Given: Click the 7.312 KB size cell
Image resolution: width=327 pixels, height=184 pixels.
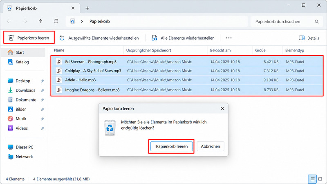Looking at the screenshot, I should (271, 71).
